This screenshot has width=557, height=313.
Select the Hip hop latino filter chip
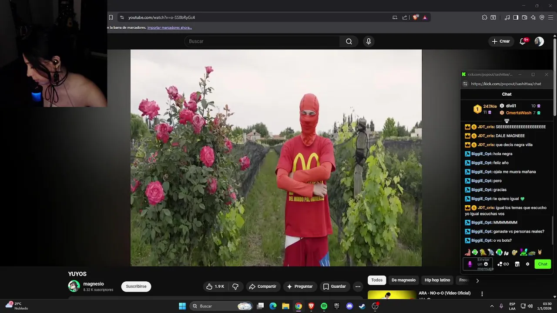point(437,280)
